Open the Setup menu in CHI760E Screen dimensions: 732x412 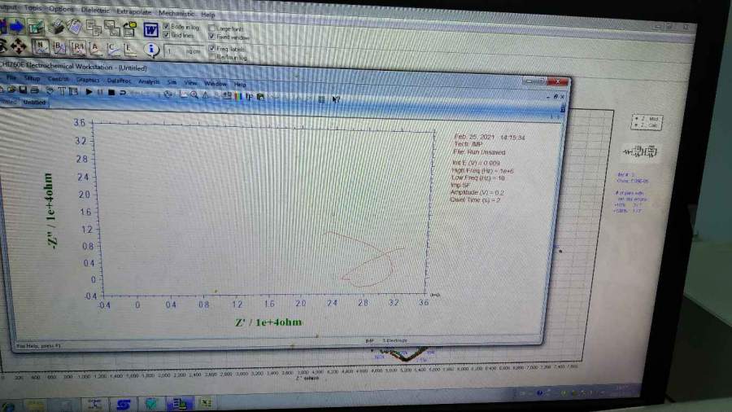coord(33,78)
